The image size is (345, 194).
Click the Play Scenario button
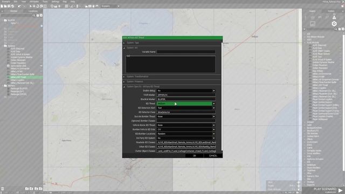coord(325,189)
